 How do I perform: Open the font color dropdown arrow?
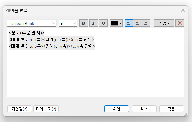pos(121,23)
